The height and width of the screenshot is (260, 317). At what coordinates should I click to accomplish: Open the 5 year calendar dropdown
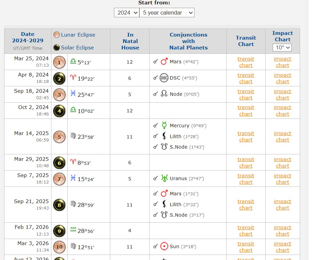click(x=167, y=13)
